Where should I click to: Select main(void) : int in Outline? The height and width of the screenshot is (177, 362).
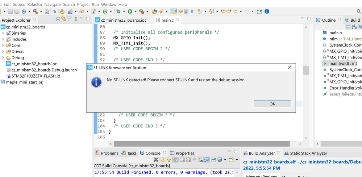click(340, 64)
